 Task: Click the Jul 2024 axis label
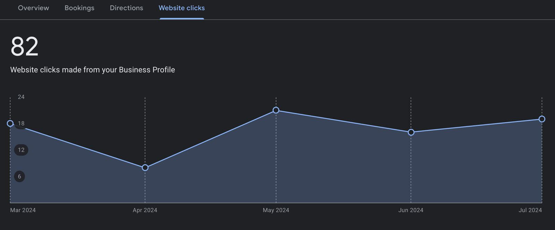[x=530, y=210]
